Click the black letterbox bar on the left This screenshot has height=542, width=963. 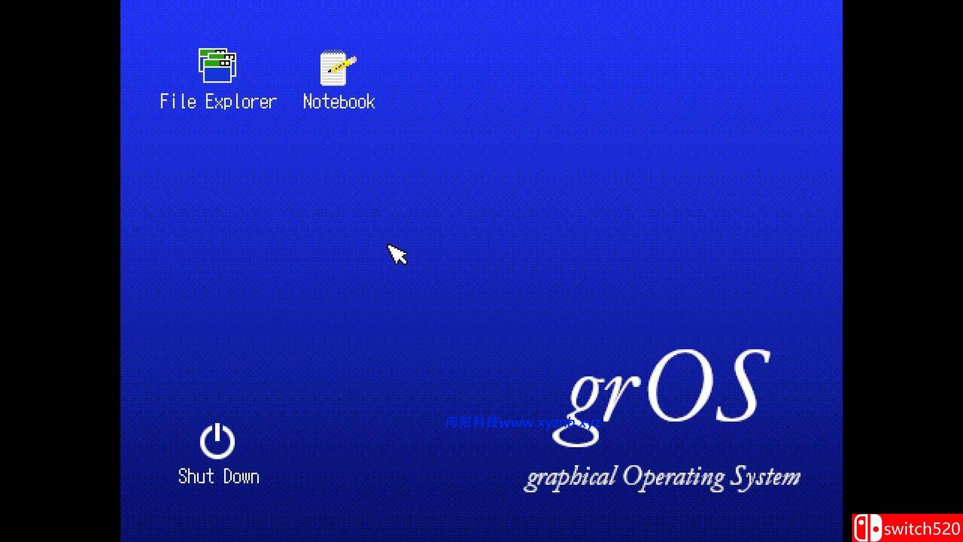point(60,271)
